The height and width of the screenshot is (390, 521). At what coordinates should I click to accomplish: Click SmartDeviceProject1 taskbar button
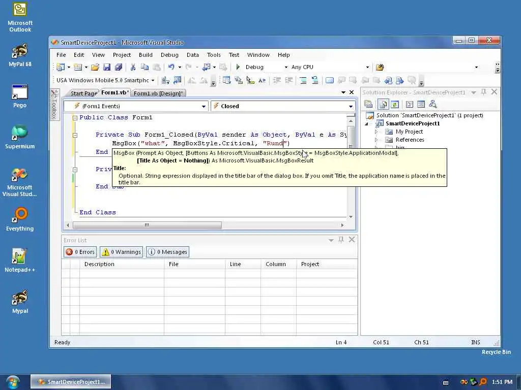71,382
